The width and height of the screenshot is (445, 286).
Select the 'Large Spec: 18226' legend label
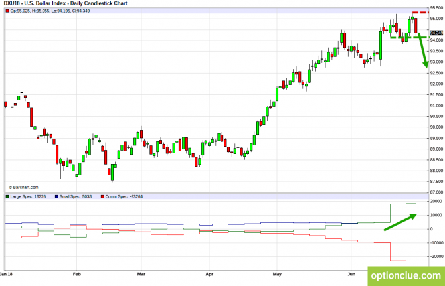click(x=28, y=196)
